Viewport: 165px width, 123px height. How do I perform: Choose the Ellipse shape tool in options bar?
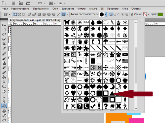[x=49, y=14]
